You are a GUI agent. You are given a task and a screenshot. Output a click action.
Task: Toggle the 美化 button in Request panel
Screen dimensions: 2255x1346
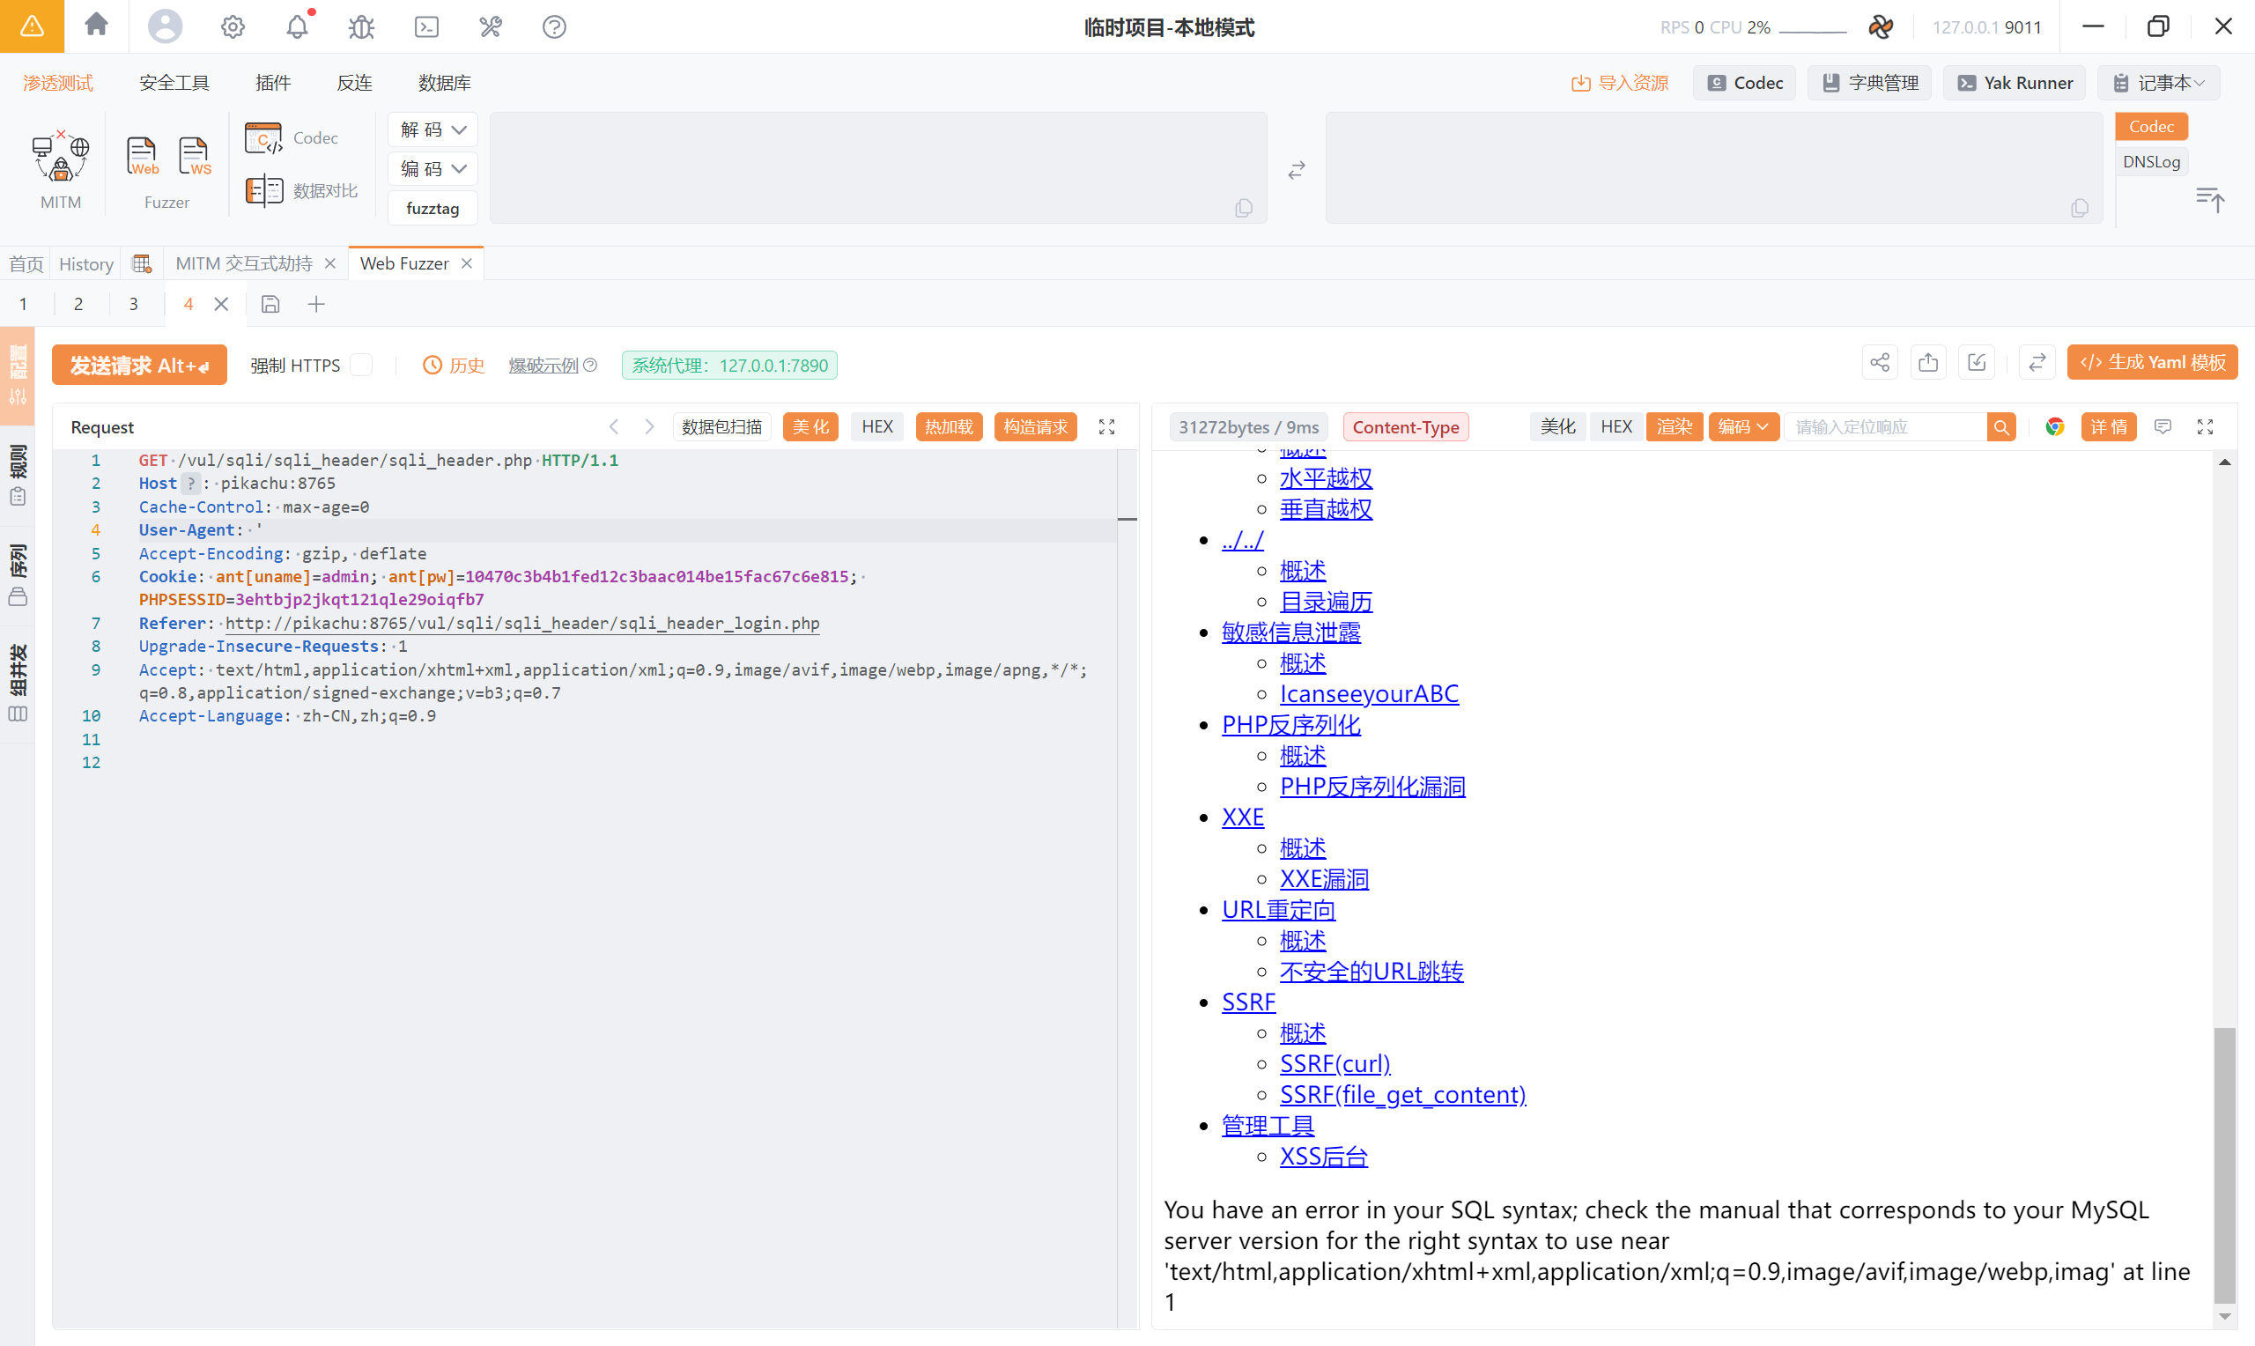click(810, 426)
